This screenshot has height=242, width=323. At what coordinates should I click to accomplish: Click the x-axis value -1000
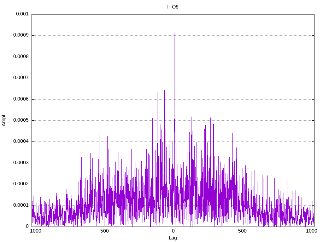35,231
